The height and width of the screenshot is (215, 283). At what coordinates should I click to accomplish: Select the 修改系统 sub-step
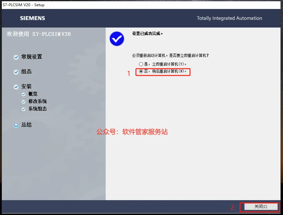(38, 101)
